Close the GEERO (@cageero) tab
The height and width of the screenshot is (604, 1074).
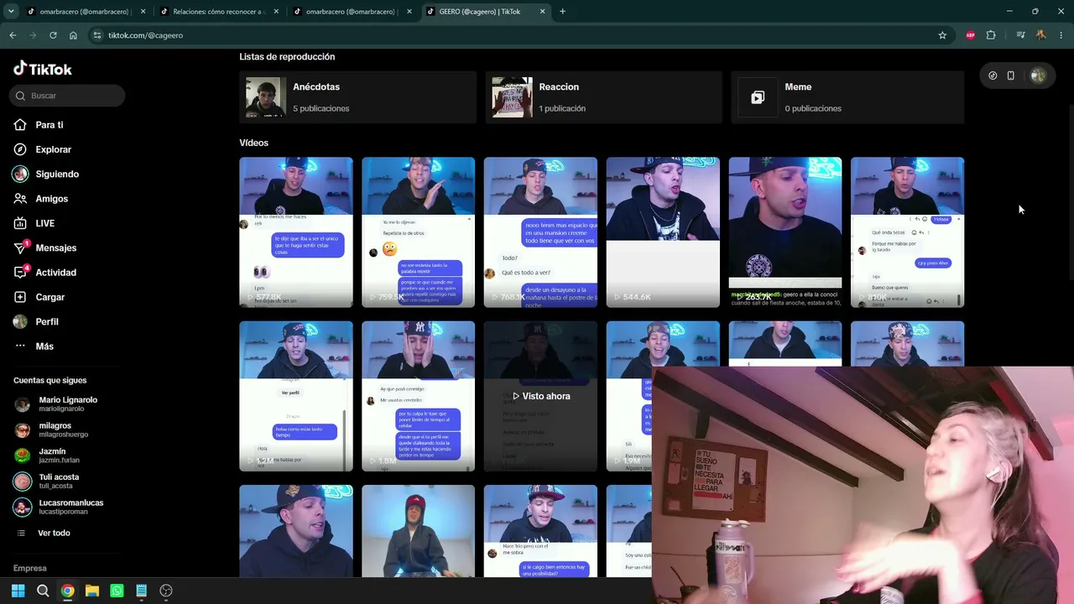pos(543,12)
